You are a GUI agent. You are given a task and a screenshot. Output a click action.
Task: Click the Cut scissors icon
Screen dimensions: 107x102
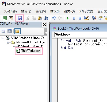click(28, 18)
